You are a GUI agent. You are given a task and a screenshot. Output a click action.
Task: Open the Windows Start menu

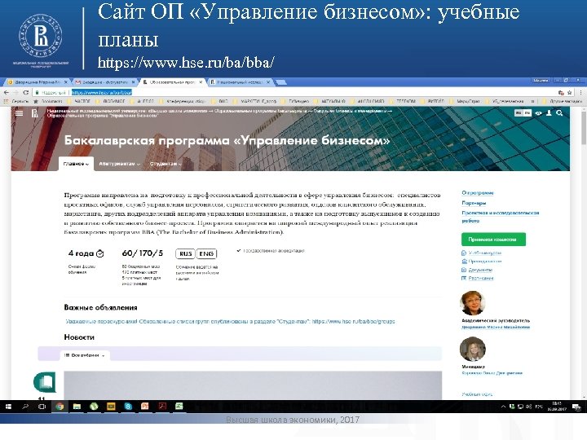(8, 407)
